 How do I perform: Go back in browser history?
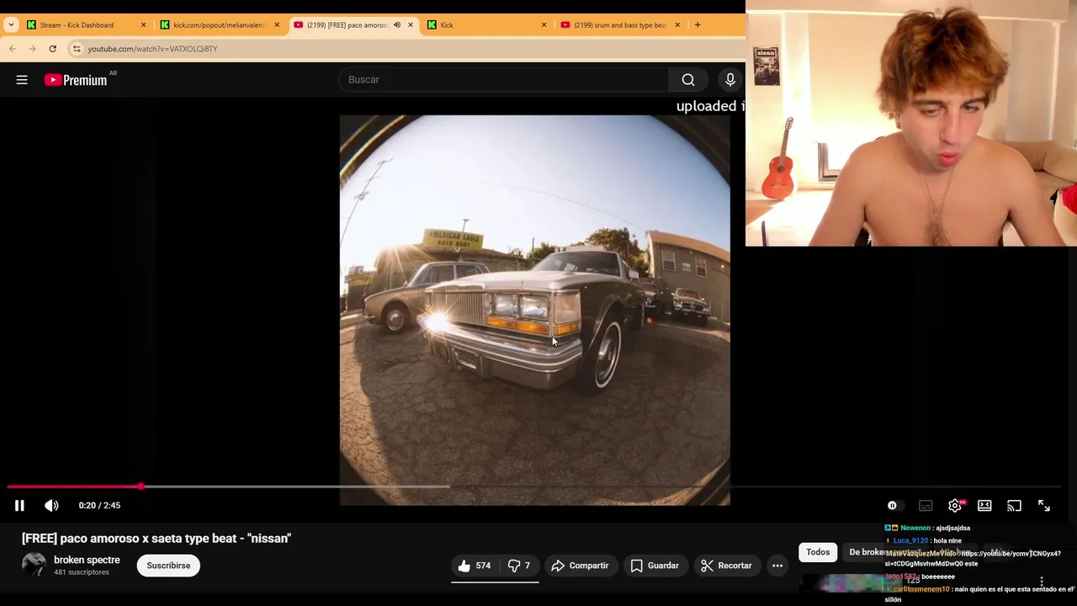(x=12, y=49)
